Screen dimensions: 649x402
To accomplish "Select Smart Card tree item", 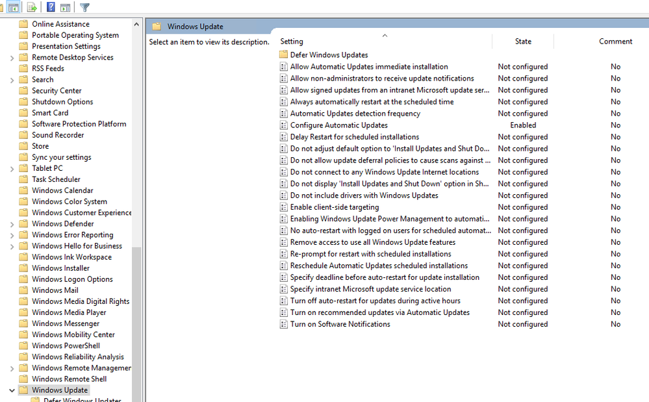I will pos(50,112).
